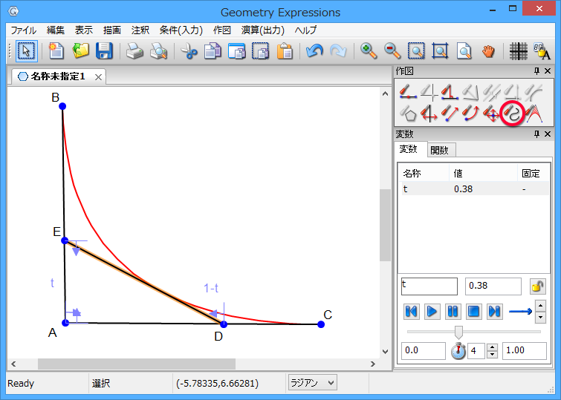Pin the 作図 panel with pushpin

click(x=536, y=71)
